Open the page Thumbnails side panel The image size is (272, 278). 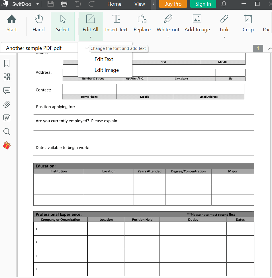(x=7, y=77)
